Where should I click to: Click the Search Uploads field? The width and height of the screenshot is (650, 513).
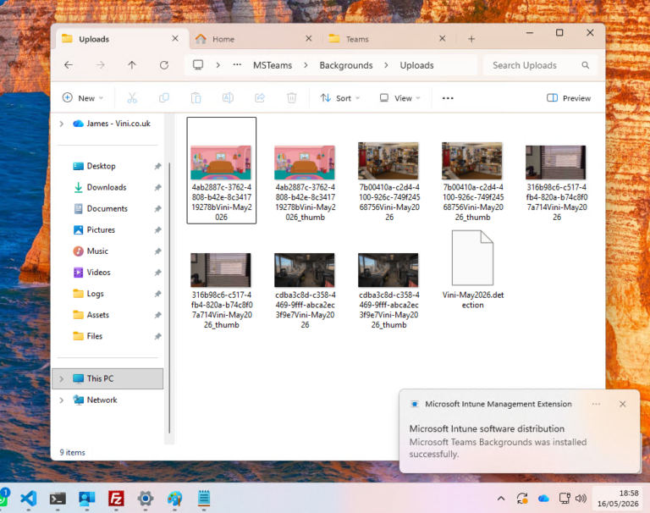(x=540, y=65)
